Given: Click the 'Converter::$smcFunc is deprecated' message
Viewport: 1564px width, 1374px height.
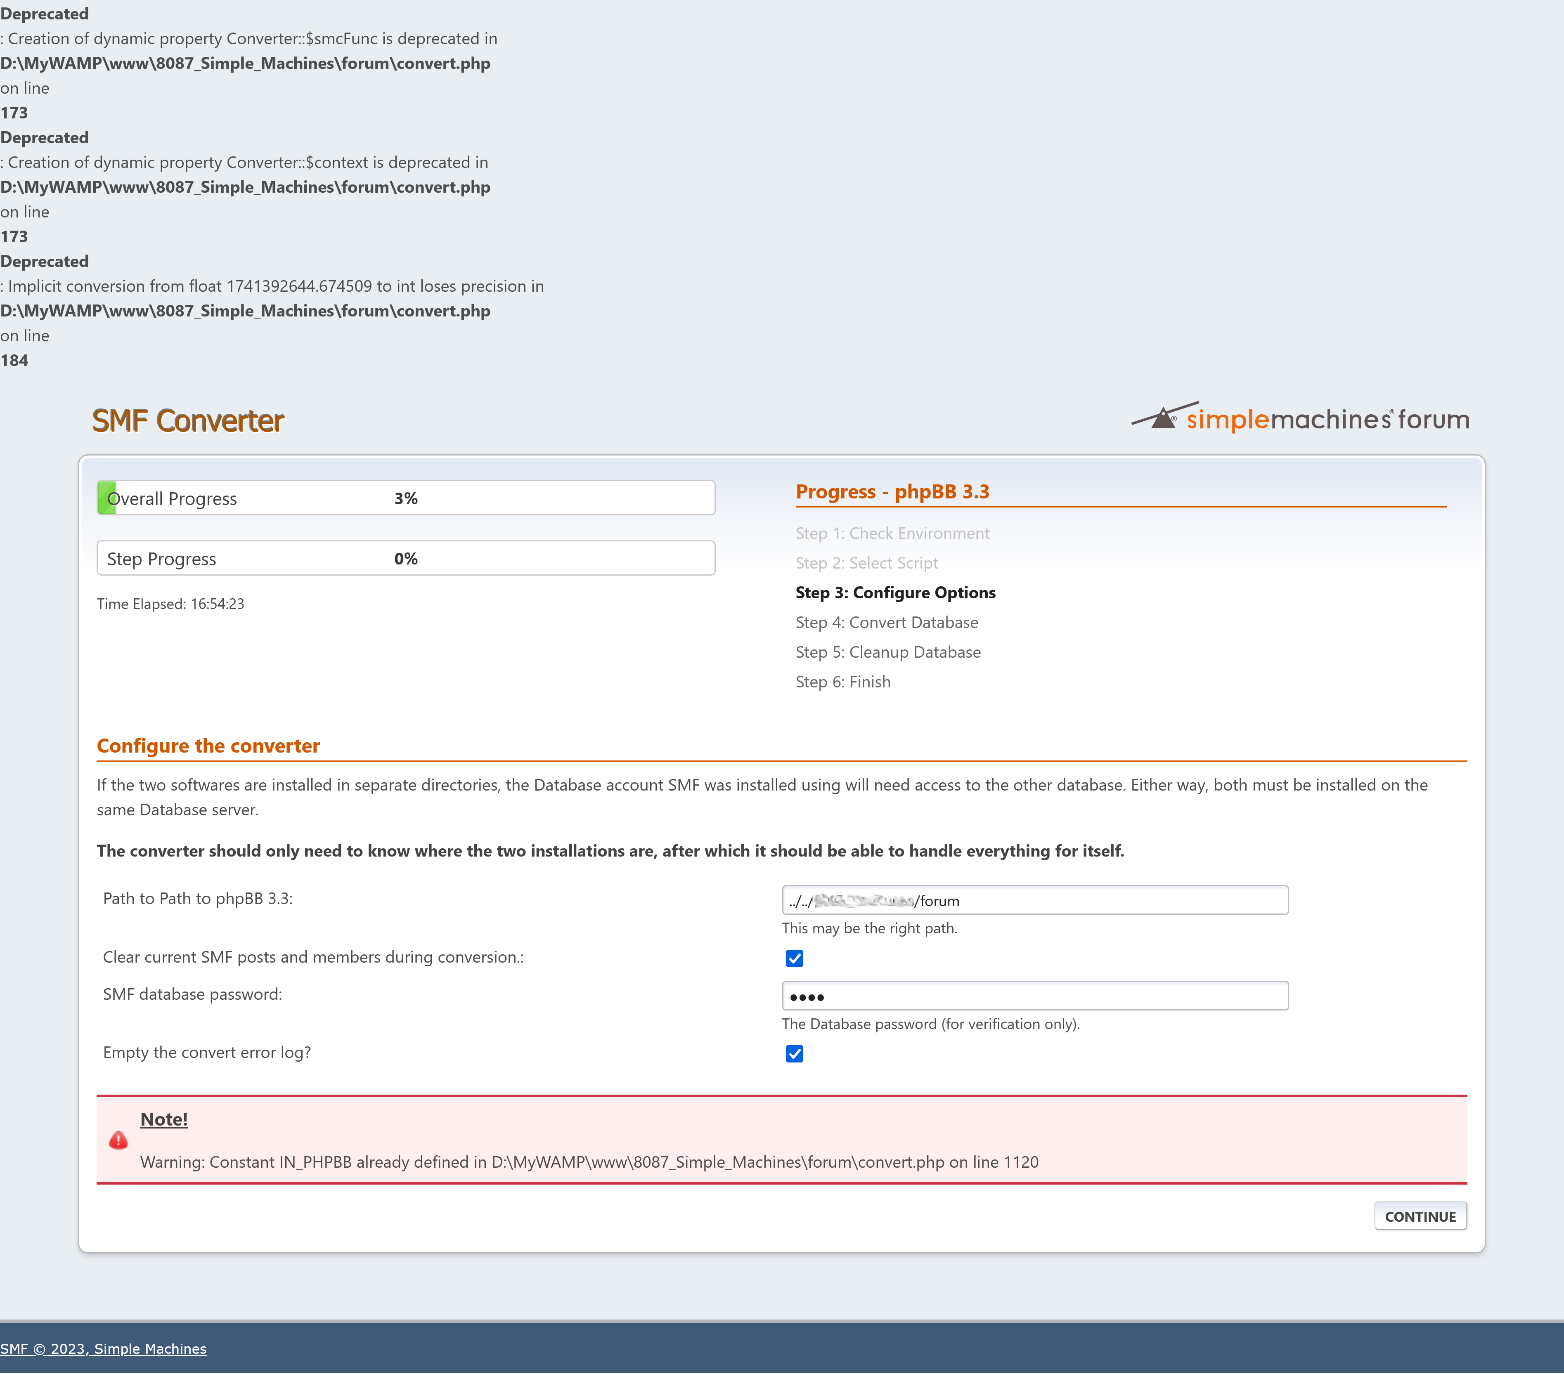Looking at the screenshot, I should pos(248,38).
